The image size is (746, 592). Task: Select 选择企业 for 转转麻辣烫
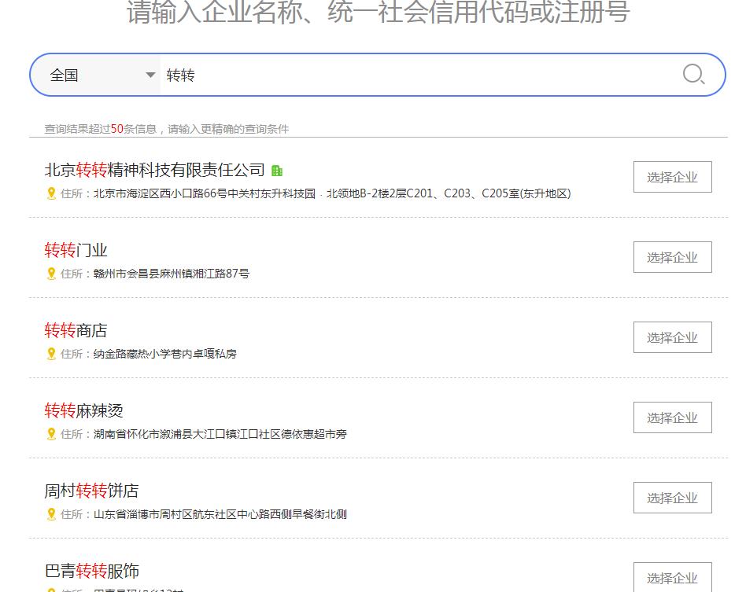point(673,417)
